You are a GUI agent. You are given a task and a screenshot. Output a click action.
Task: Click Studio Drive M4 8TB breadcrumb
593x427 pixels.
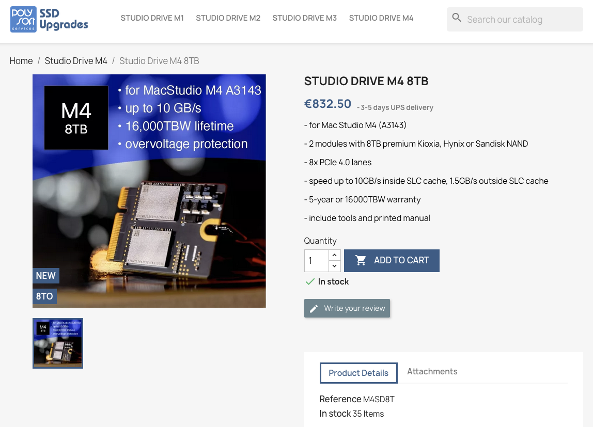click(x=159, y=61)
